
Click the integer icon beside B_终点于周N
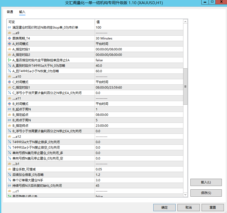coord(9,120)
